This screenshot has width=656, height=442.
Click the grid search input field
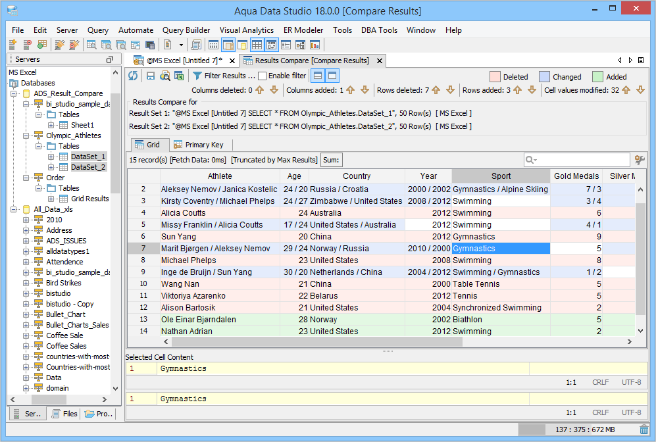pyautogui.click(x=576, y=160)
